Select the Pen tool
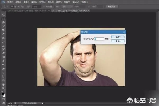 [x=3, y=69]
